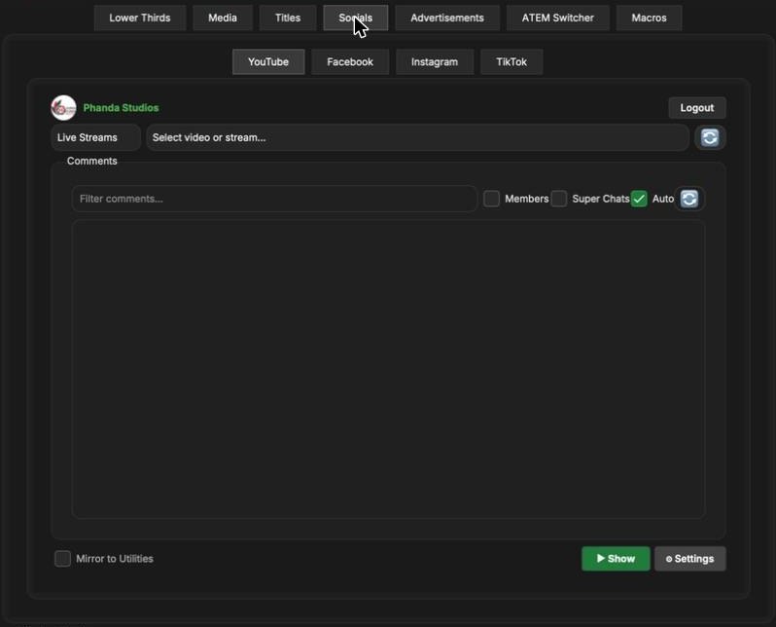Click the comments refresh icon beside Auto

688,199
